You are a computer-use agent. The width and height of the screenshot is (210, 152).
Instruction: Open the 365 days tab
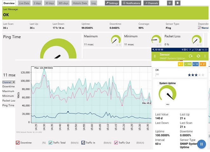(63, 3)
